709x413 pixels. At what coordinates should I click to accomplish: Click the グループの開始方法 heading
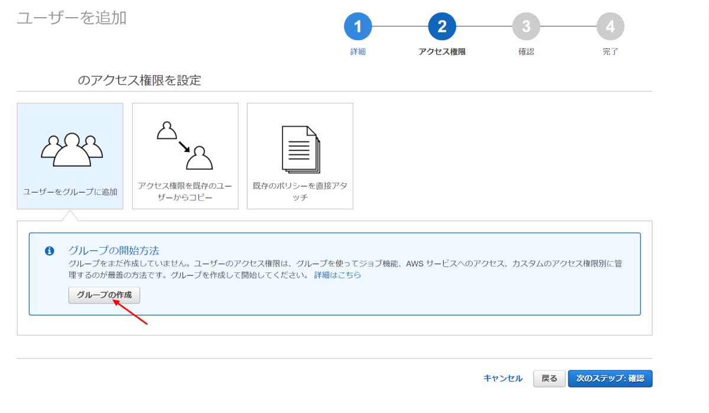[x=114, y=251]
